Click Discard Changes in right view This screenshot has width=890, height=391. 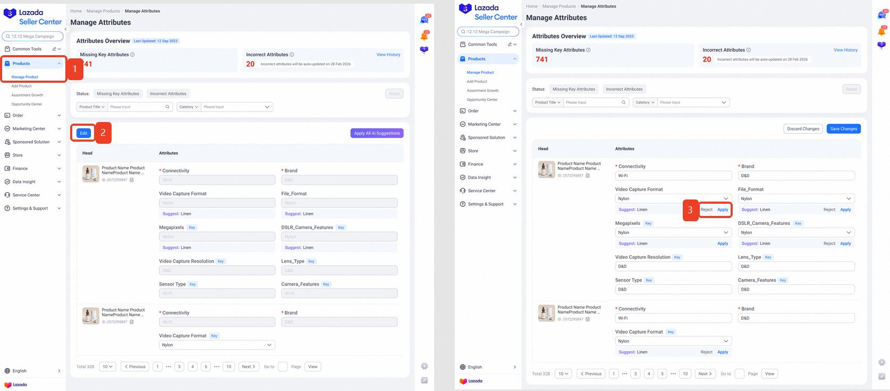pos(803,129)
